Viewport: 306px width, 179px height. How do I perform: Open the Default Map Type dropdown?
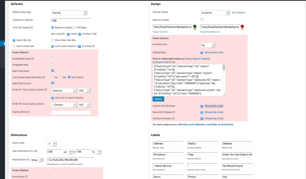(69, 13)
